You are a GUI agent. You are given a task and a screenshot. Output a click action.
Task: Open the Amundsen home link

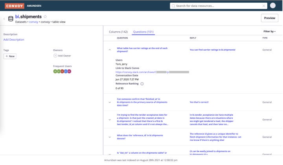pyautogui.click(x=34, y=6)
